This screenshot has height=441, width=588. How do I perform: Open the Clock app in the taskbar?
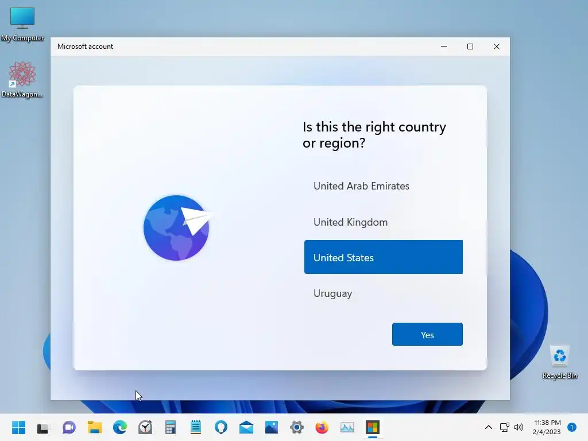point(145,427)
